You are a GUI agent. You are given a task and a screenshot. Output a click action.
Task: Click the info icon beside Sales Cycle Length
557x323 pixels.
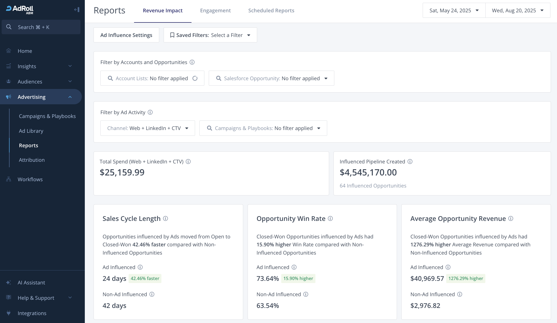point(166,218)
